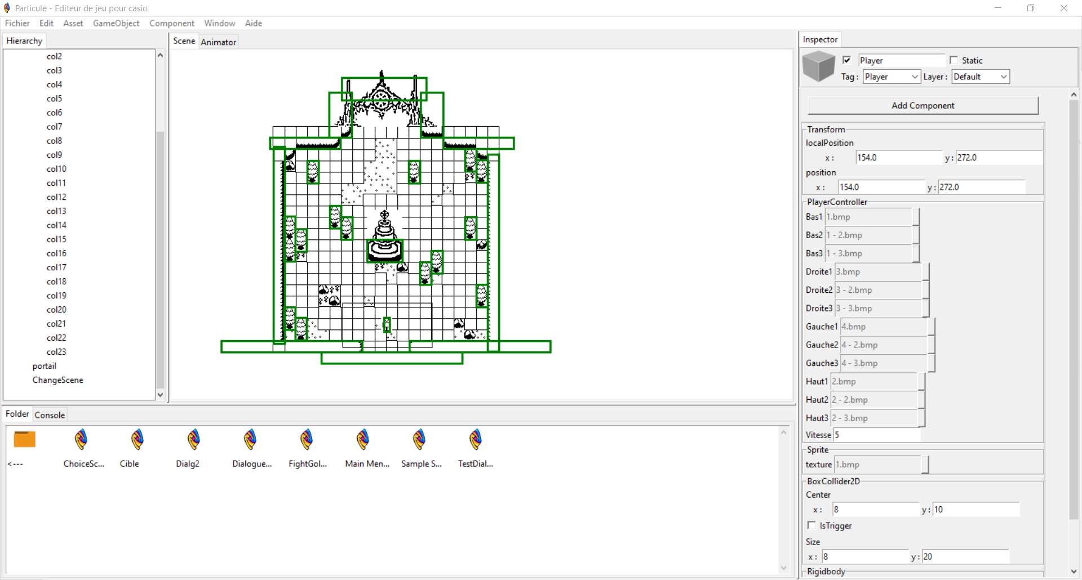Select the TestDial... scene file icon
1082x580 pixels.
(476, 440)
